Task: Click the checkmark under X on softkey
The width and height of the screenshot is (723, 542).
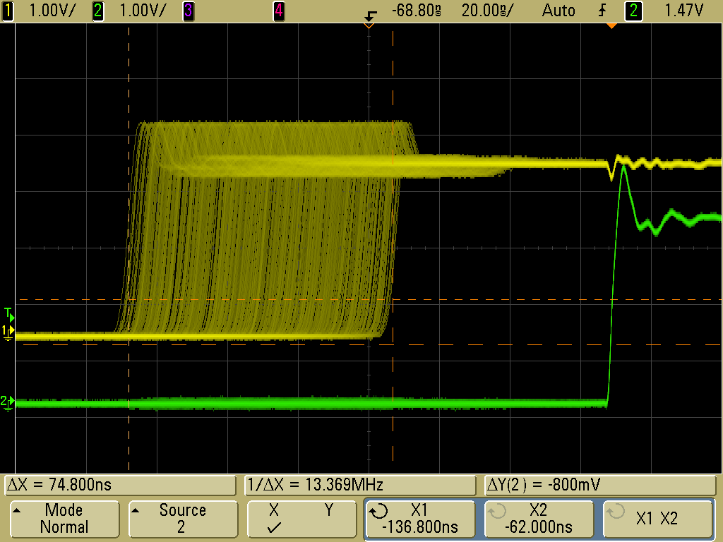Action: pyautogui.click(x=275, y=527)
